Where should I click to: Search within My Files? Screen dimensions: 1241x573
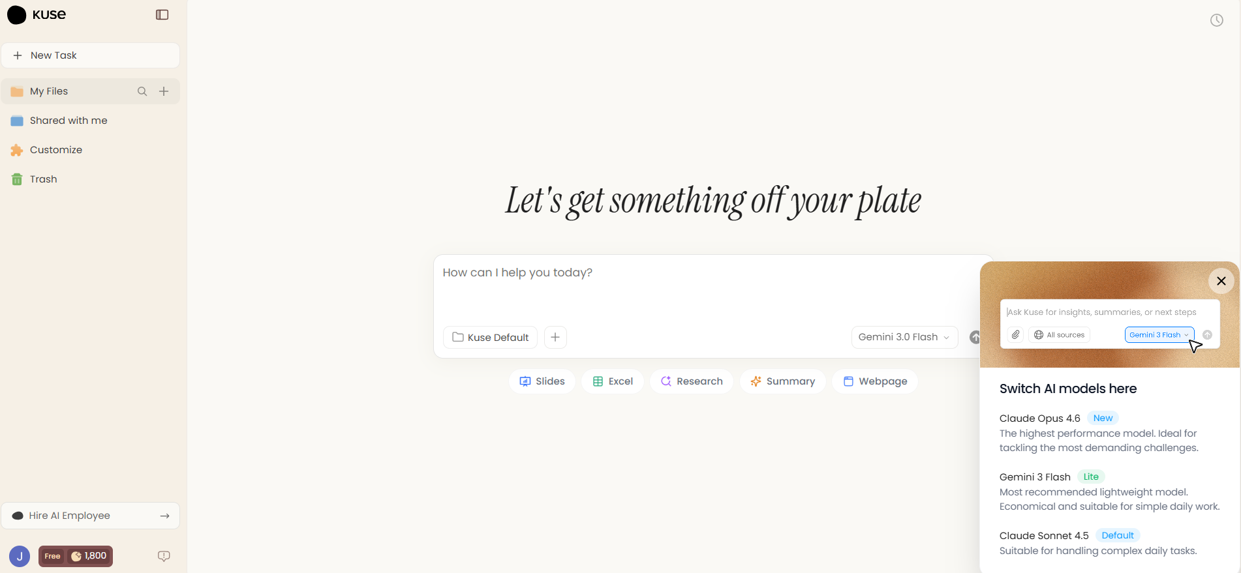tap(142, 91)
